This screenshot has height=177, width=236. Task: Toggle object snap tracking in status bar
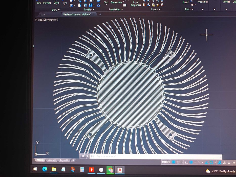tap(206, 163)
